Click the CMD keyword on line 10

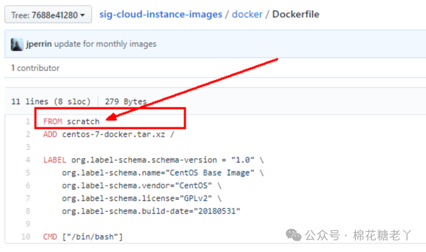(50, 237)
